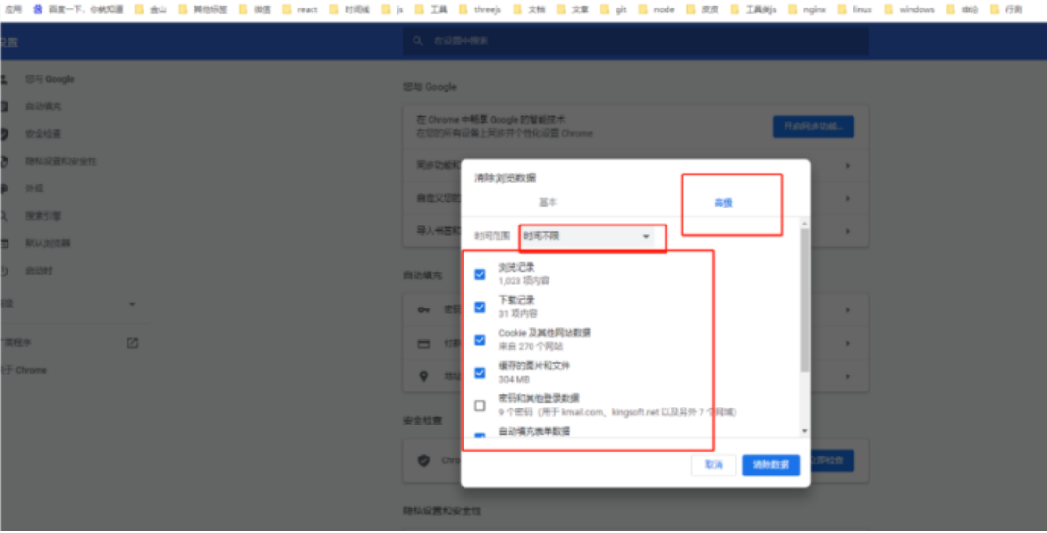Viewport: 1047px width, 533px height.
Task: Switch to the 高级 tab in the dialog
Action: (723, 203)
